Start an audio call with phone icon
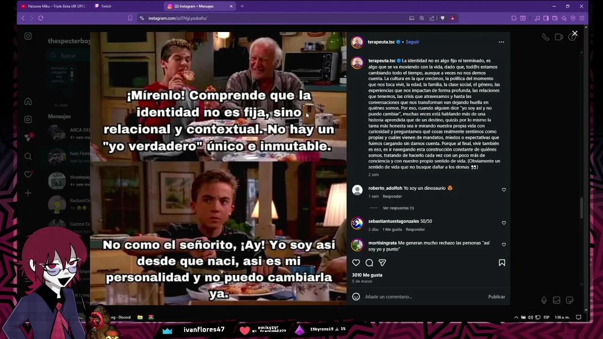The image size is (603, 339). pyautogui.click(x=546, y=37)
